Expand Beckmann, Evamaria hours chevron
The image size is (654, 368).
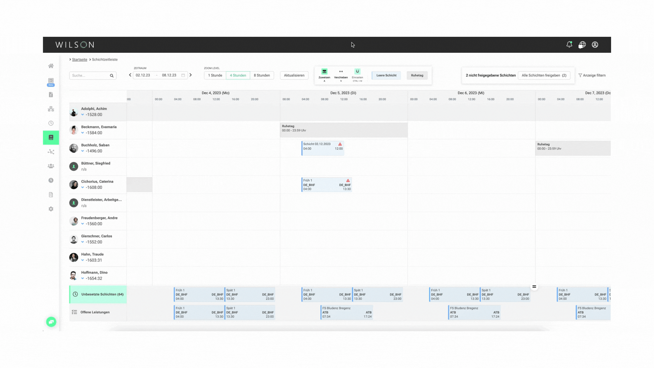coord(82,133)
